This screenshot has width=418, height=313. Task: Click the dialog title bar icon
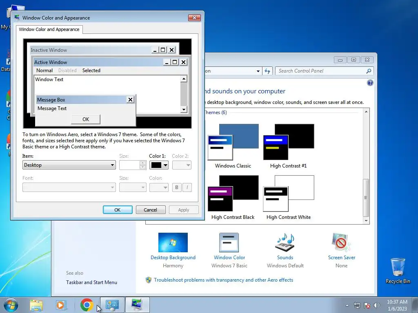[x=17, y=18]
